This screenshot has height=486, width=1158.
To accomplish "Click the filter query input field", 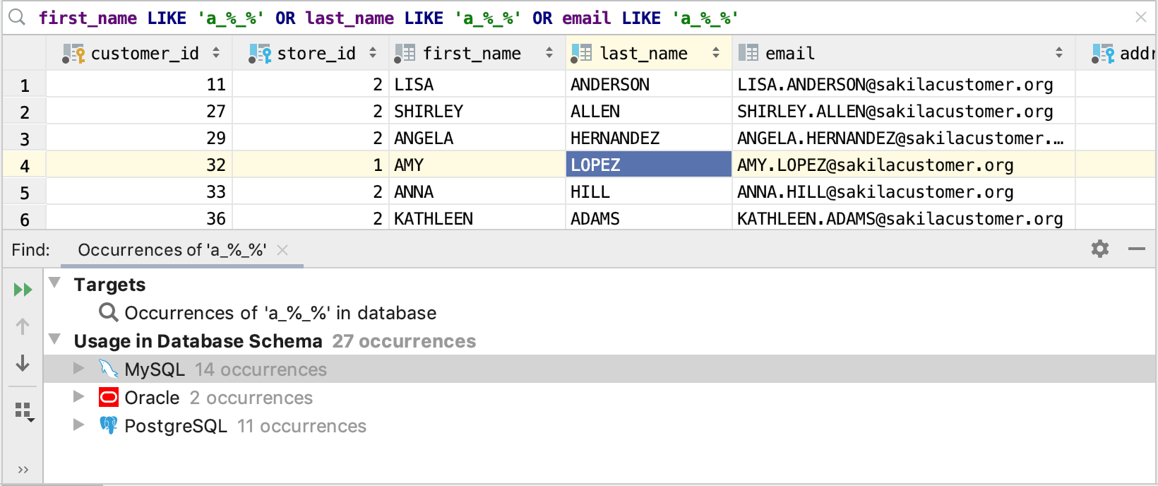I will [579, 18].
